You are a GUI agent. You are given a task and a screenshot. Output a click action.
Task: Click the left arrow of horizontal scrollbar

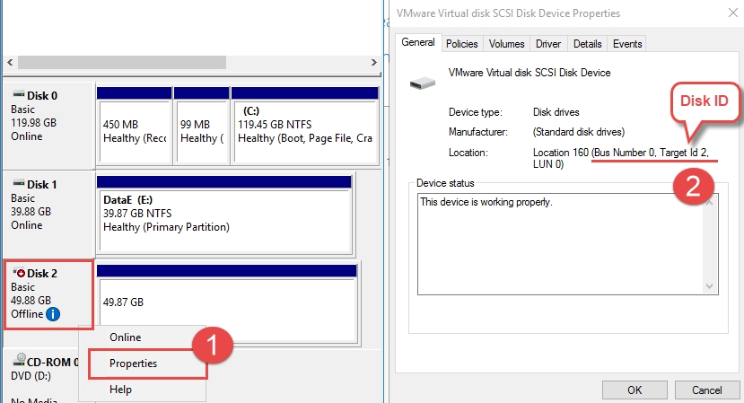click(x=10, y=63)
